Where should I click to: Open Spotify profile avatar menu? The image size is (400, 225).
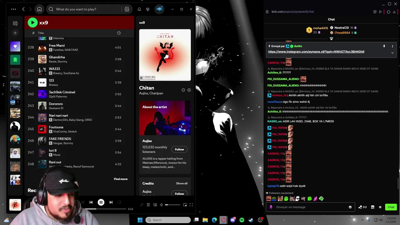coord(159,9)
